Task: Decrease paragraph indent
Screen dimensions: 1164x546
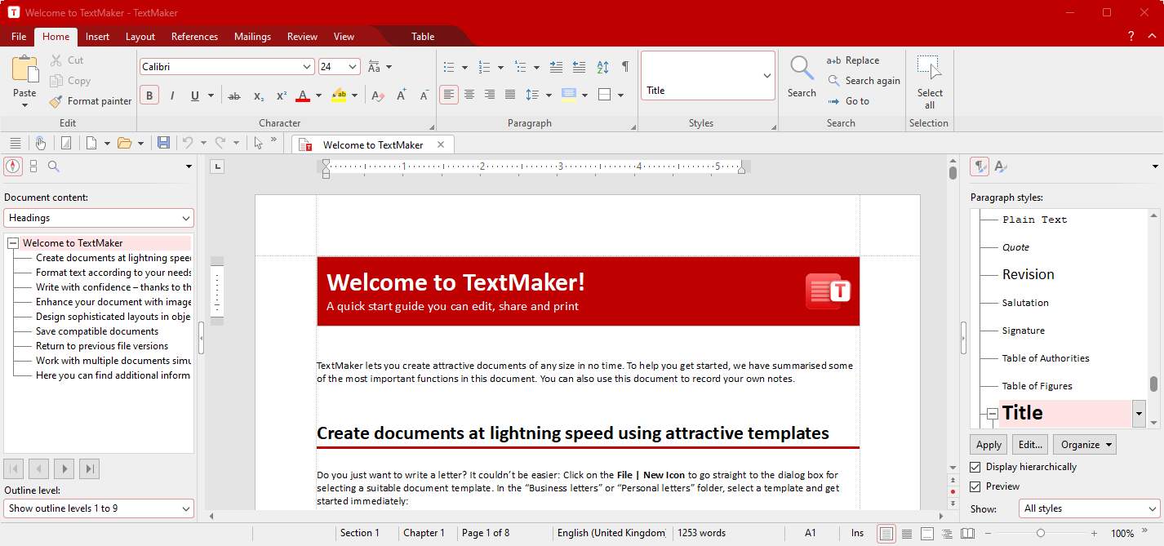Action: pyautogui.click(x=579, y=67)
